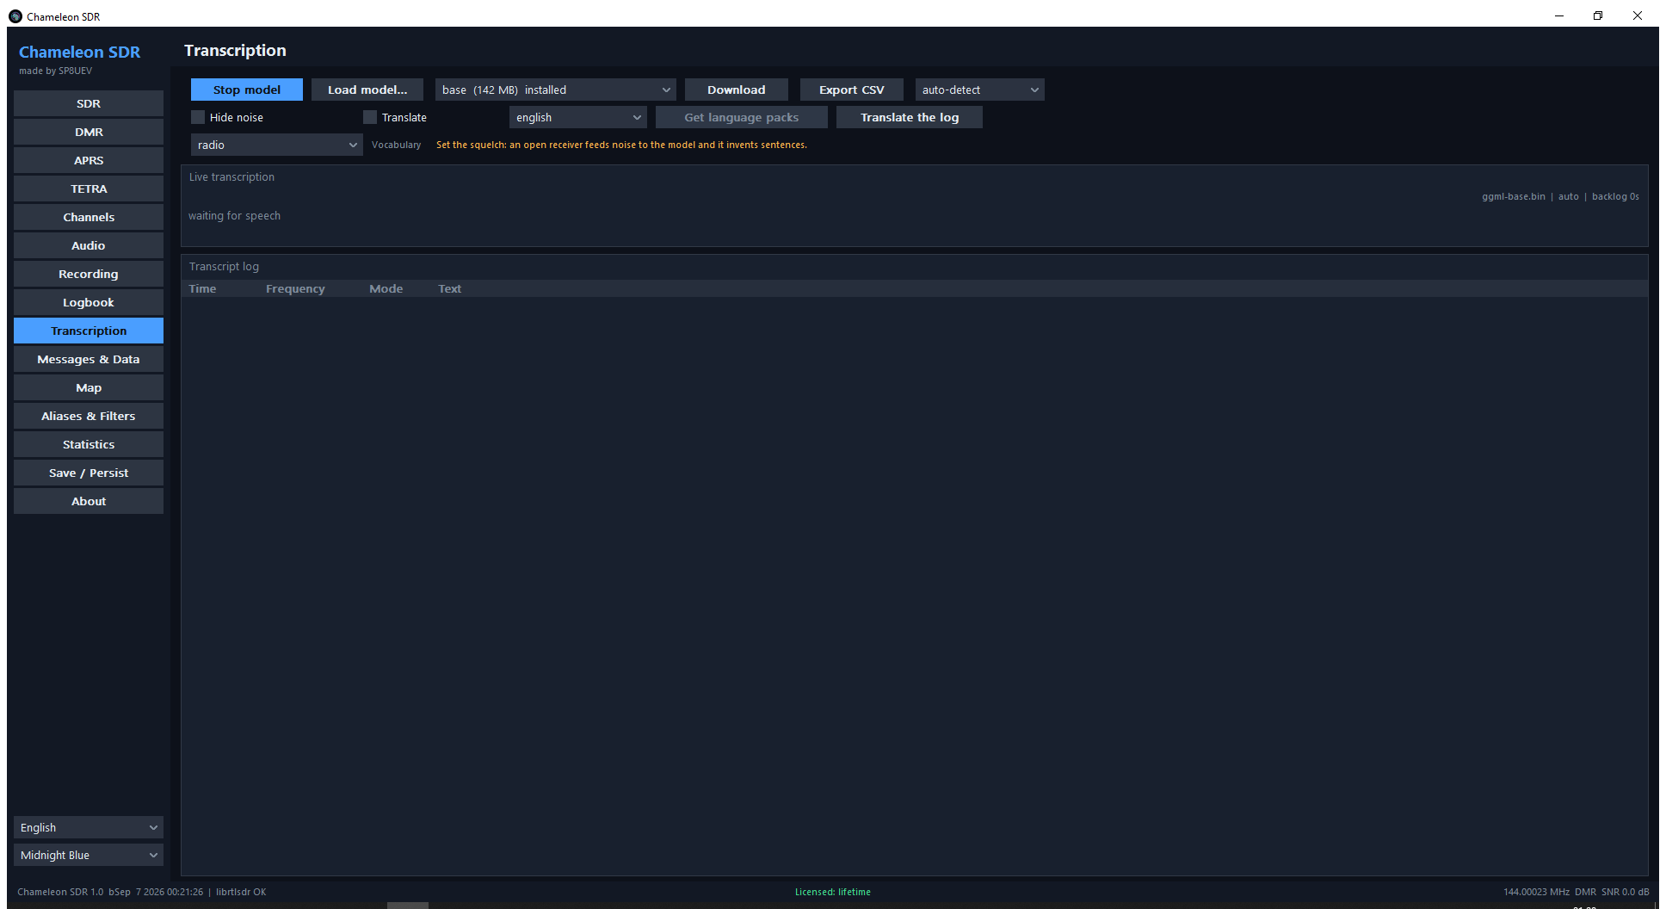Open the Save / Persist section
Screen dimensions: 1666x909
coord(89,473)
